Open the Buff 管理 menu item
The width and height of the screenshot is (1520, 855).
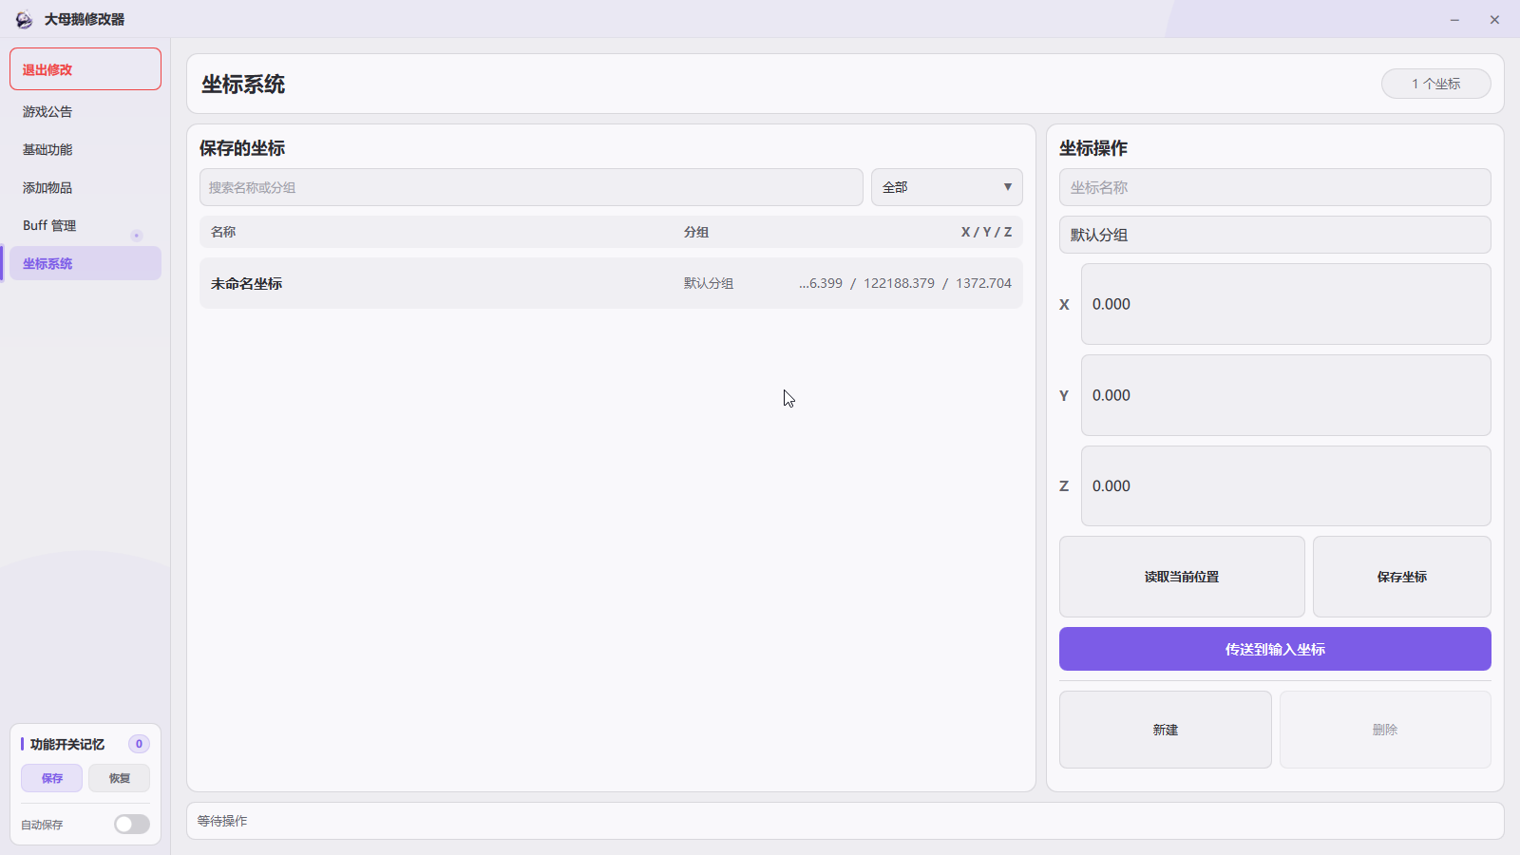pyautogui.click(x=85, y=225)
